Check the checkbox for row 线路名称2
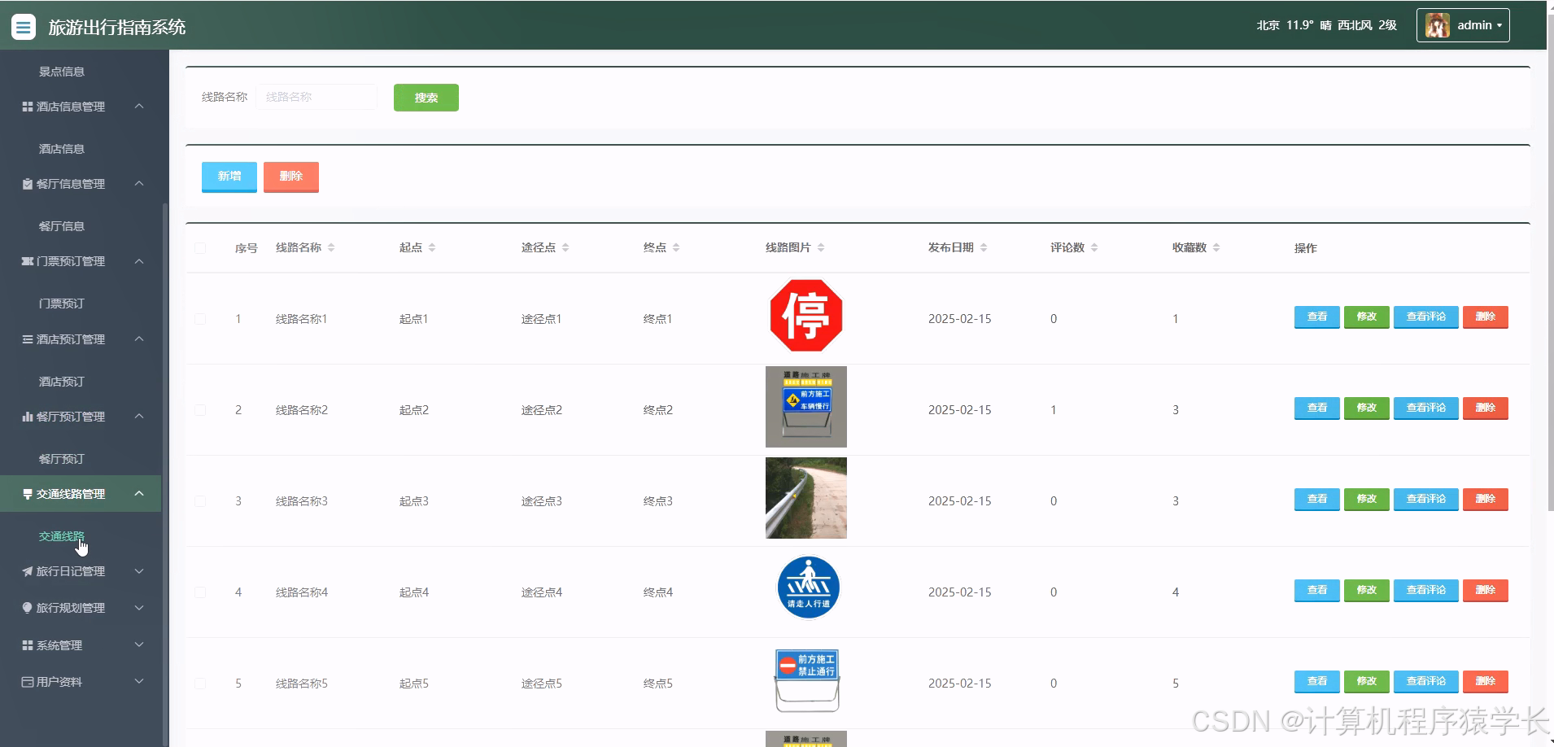The height and width of the screenshot is (747, 1554). [x=200, y=410]
